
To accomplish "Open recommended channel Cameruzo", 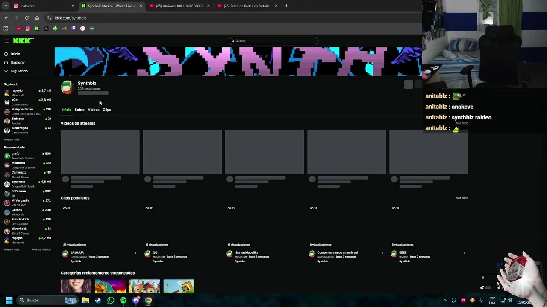I will point(27,174).
